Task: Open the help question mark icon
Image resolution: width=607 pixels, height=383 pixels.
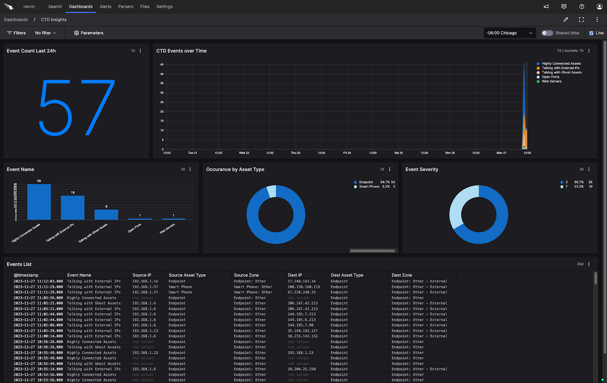Action: pyautogui.click(x=582, y=6)
